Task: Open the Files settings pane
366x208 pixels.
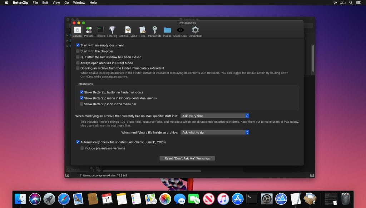Action: pos(142,31)
